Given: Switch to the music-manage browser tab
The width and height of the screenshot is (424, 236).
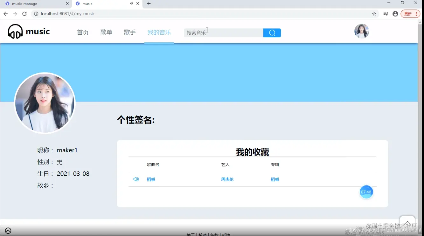Looking at the screenshot, I should 35,4.
